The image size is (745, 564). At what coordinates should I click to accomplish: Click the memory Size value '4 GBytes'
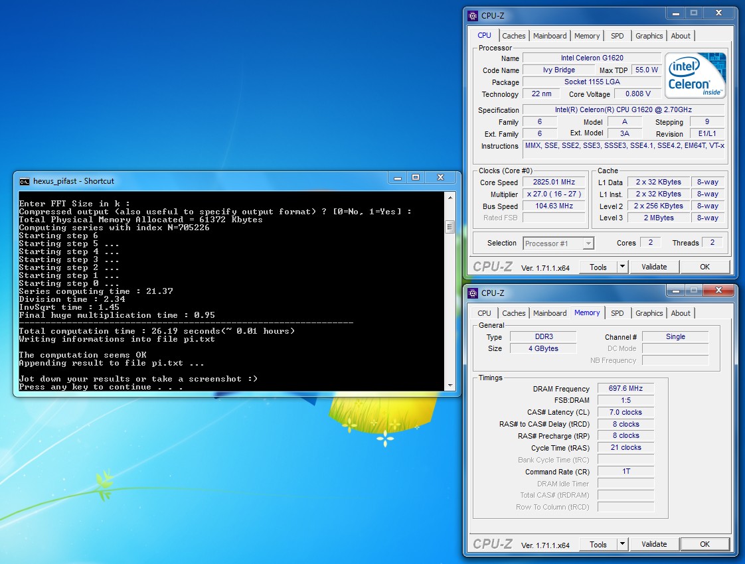pos(544,348)
